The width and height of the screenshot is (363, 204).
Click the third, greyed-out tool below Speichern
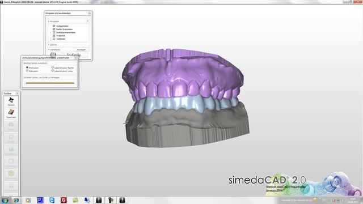(11, 126)
